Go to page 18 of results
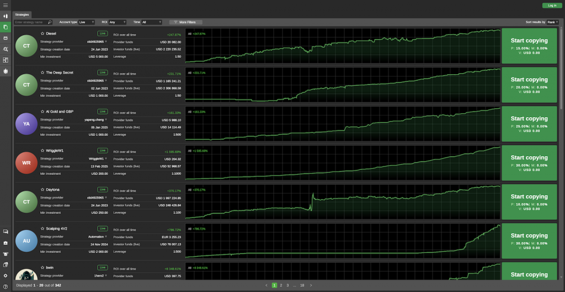The height and width of the screenshot is (292, 565). pyautogui.click(x=302, y=285)
